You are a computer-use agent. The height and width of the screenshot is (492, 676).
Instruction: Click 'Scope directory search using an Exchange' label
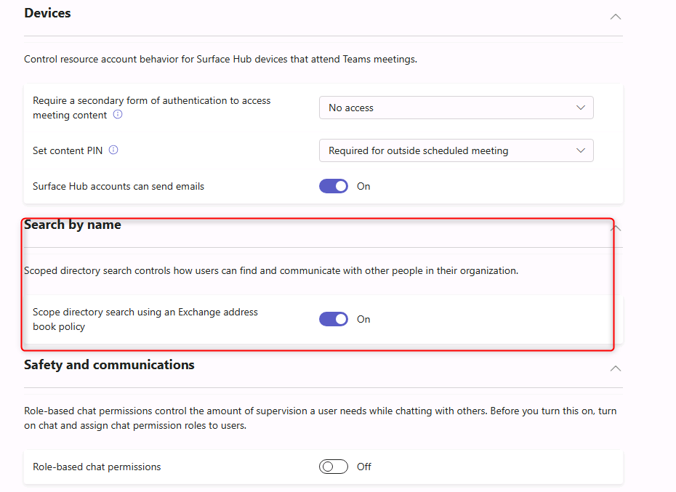145,312
